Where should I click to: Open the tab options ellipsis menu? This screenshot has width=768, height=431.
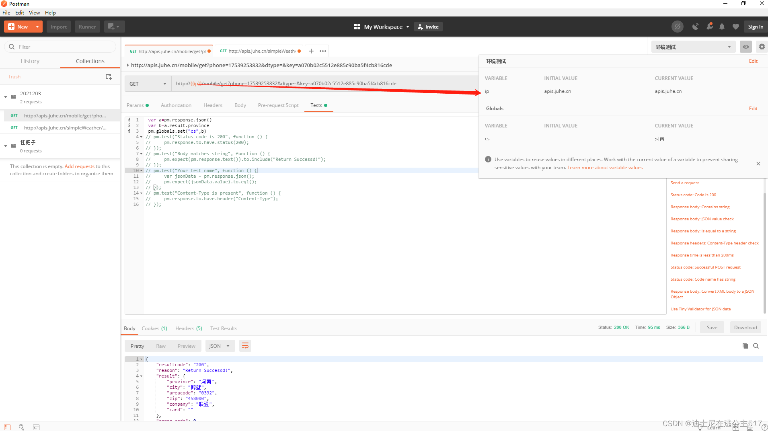[x=323, y=51]
